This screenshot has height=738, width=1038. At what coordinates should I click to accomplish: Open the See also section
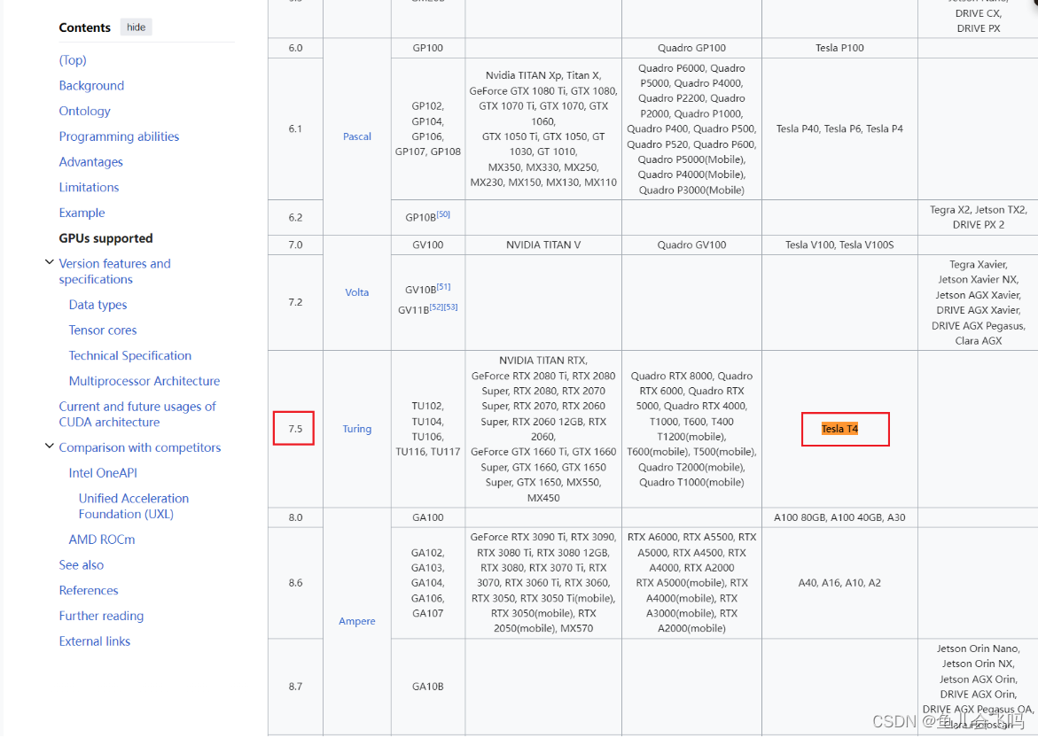(82, 565)
